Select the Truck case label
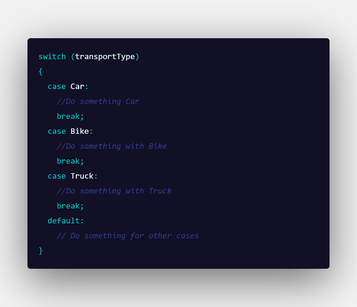357x307 pixels. coord(82,176)
